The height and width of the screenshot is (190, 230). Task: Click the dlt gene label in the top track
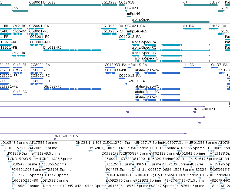point(185,2)
